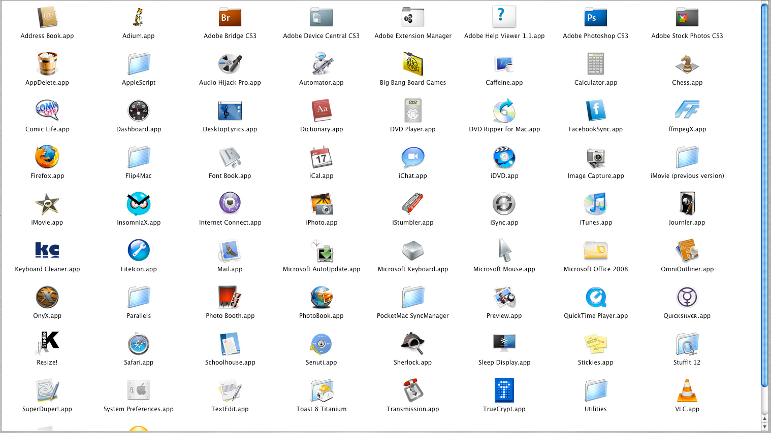Image resolution: width=771 pixels, height=433 pixels.
Task: Select the iTunes music note icon
Action: click(596, 204)
